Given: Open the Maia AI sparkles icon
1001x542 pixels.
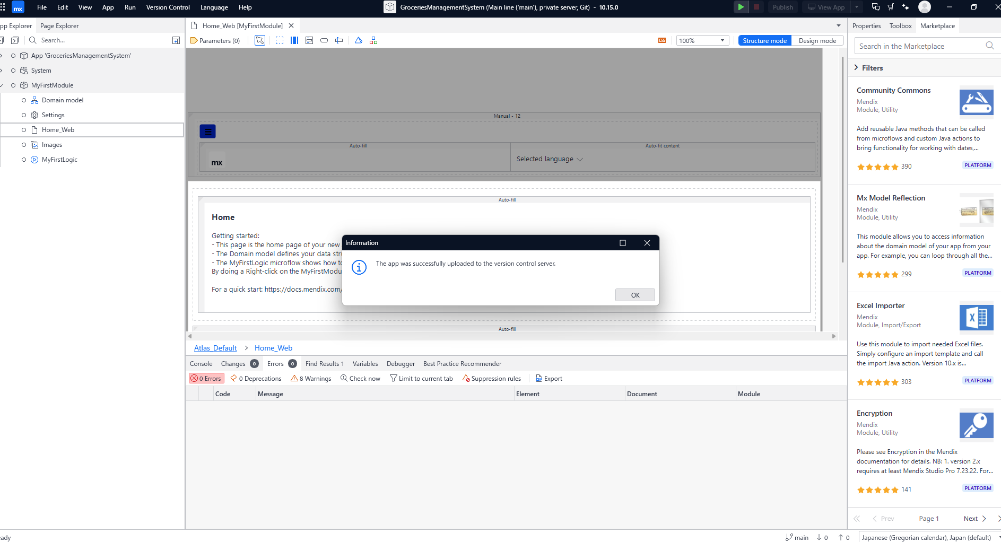Looking at the screenshot, I should (906, 7).
